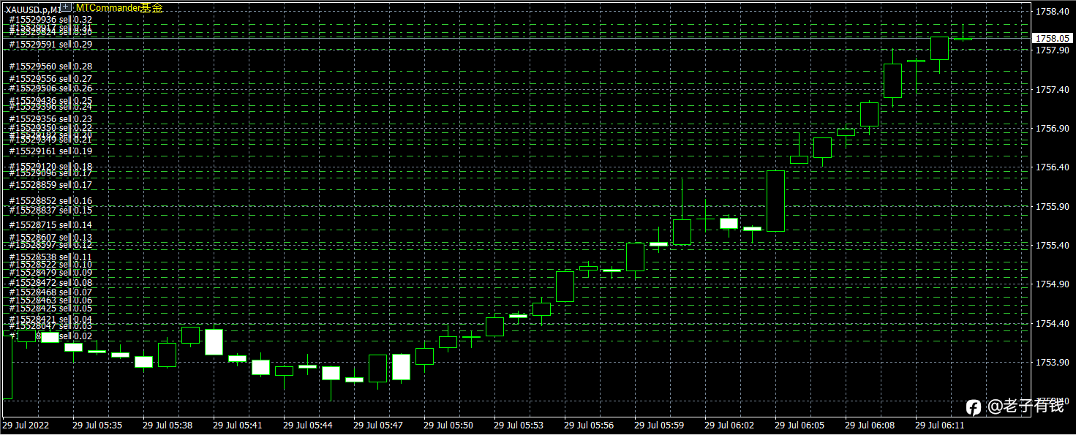Viewport: 1076px width, 435px height.
Task: Click price scale value 1754.90
Action: [x=1051, y=284]
